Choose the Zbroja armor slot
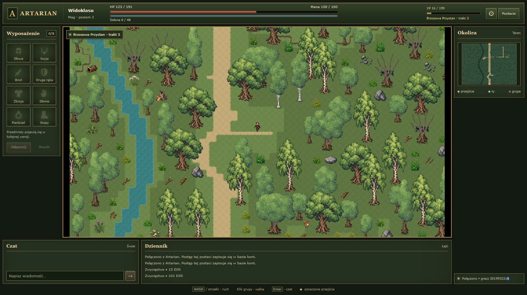Viewport: 527px width, 295px height. coord(18,95)
